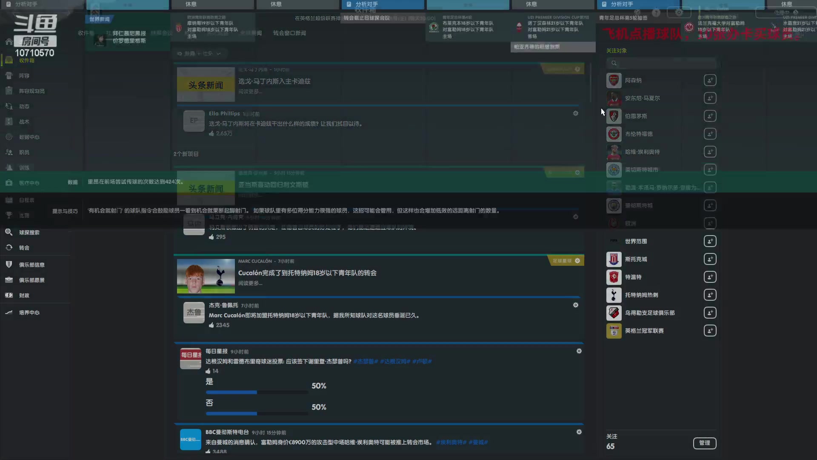
Task: Toggle follow button for 托特纳姆热刺
Action: (x=710, y=295)
